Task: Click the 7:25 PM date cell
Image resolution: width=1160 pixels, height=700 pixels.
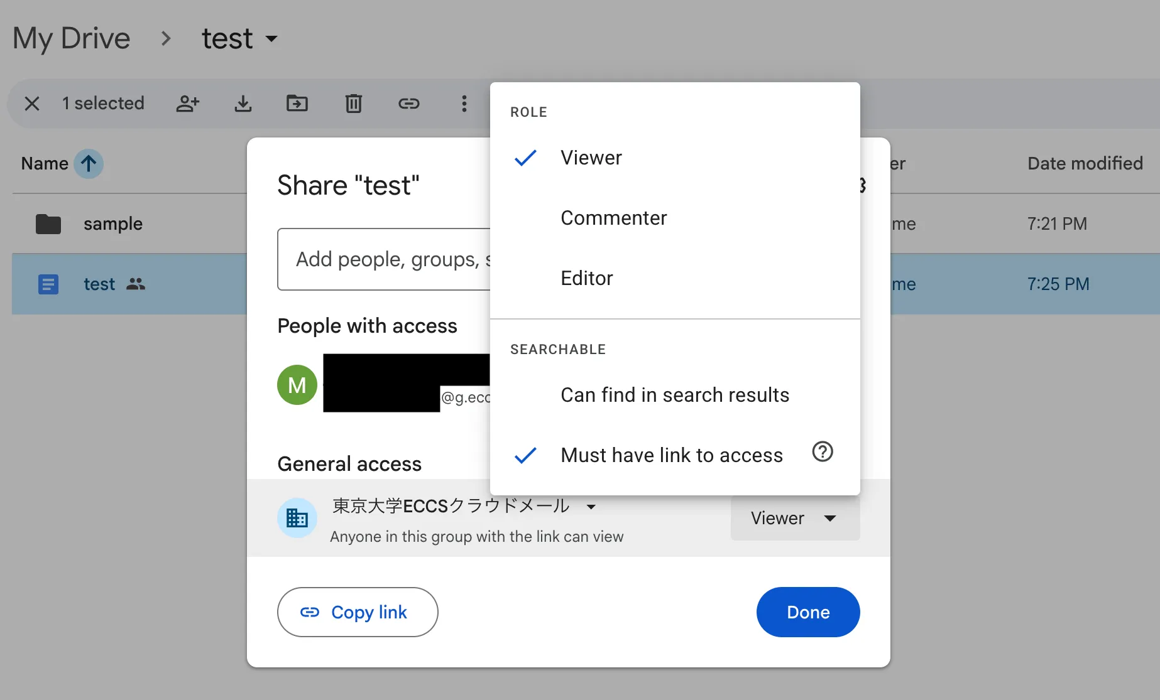Action: [1058, 284]
